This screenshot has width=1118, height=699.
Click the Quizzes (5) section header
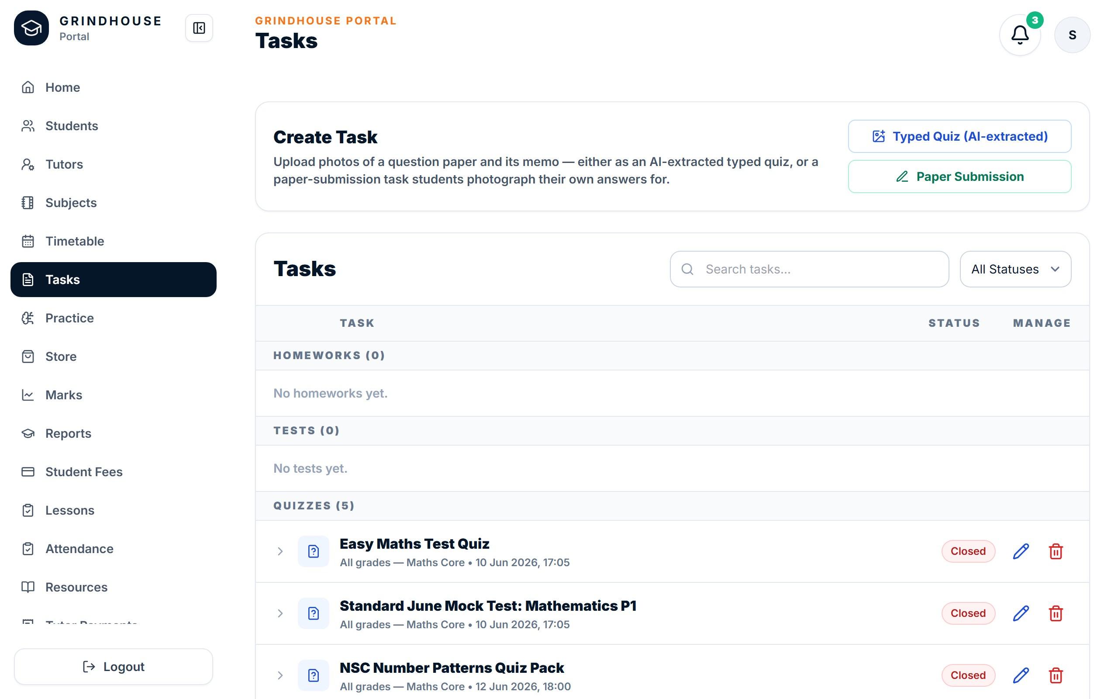pyautogui.click(x=672, y=506)
